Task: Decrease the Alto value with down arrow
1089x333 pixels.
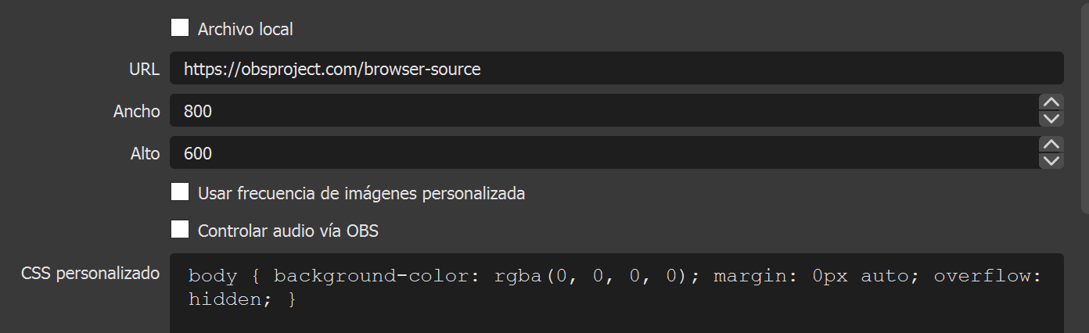Action: point(1052,161)
